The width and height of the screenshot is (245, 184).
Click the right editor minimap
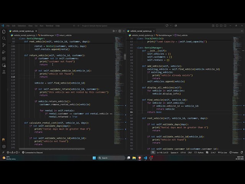(x=237, y=90)
